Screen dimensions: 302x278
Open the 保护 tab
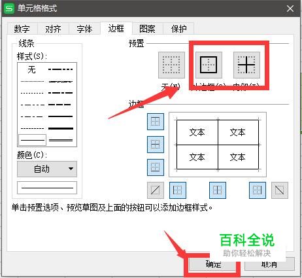178,29
